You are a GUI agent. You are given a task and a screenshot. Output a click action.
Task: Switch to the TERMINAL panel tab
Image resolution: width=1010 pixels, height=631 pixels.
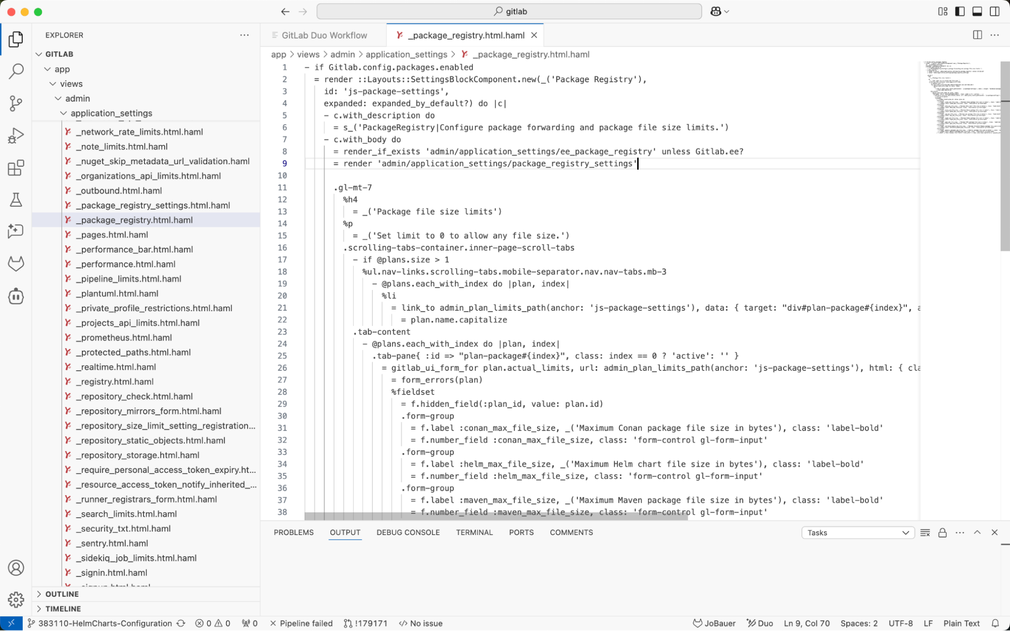coord(474,532)
